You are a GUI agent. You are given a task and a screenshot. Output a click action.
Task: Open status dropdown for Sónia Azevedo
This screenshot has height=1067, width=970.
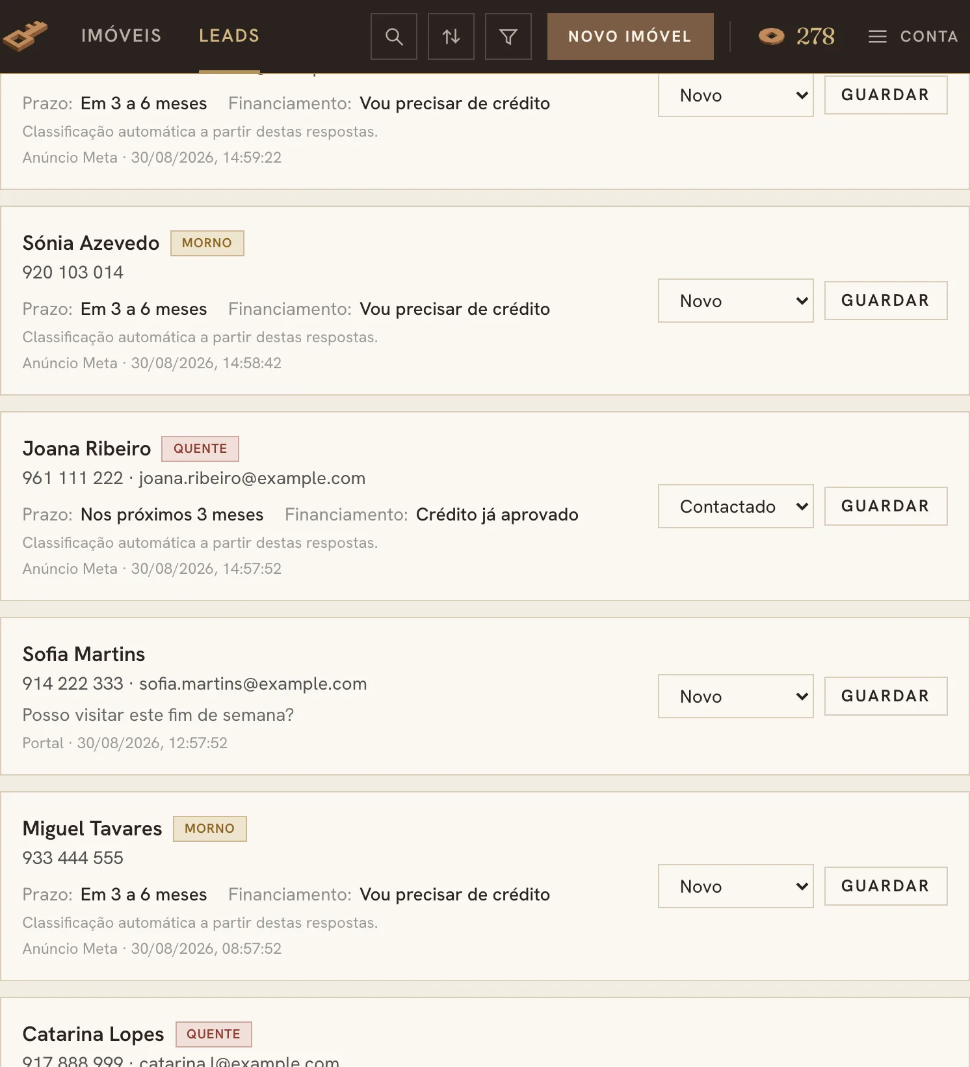point(736,301)
